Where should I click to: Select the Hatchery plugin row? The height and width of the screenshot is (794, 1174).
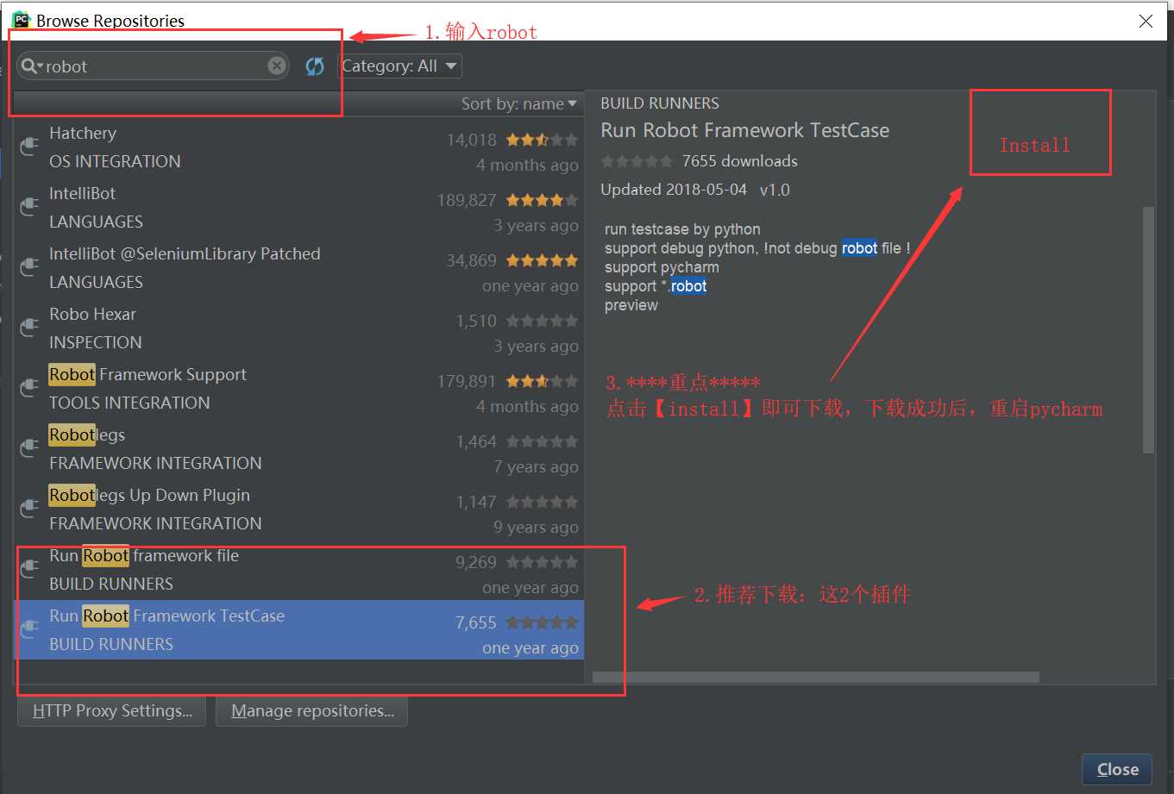coord(298,147)
